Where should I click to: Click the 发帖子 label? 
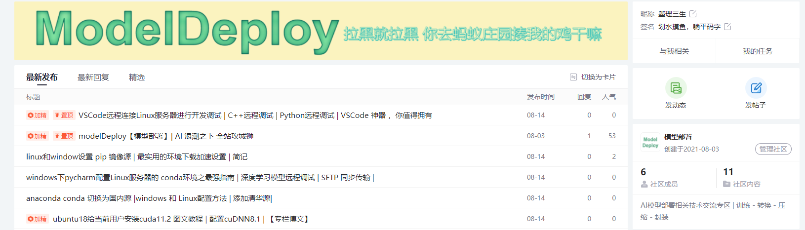(756, 105)
